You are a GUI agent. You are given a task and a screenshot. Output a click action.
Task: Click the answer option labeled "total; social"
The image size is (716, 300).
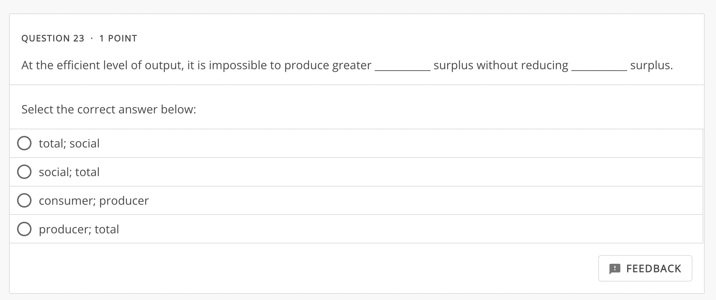pos(69,143)
